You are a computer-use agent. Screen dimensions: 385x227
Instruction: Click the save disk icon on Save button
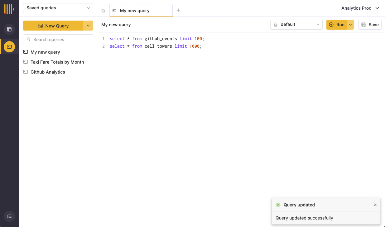coord(363,24)
